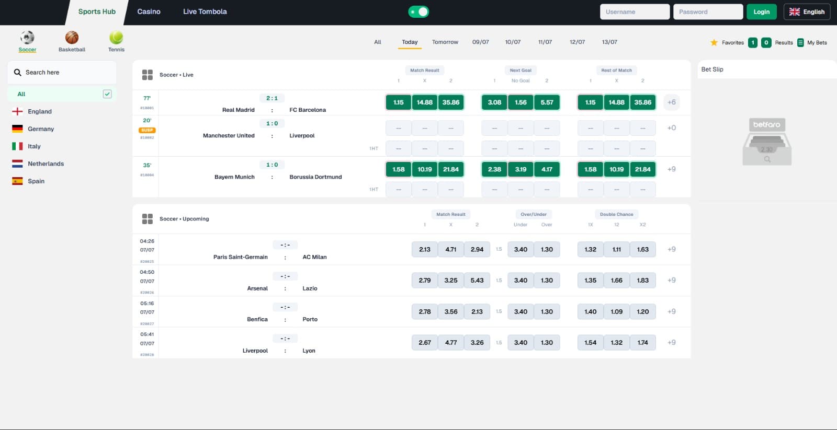Pick Arsenal vs Lazio draw odds 3.25
Viewport: 837px width, 430px height.
[x=451, y=280]
